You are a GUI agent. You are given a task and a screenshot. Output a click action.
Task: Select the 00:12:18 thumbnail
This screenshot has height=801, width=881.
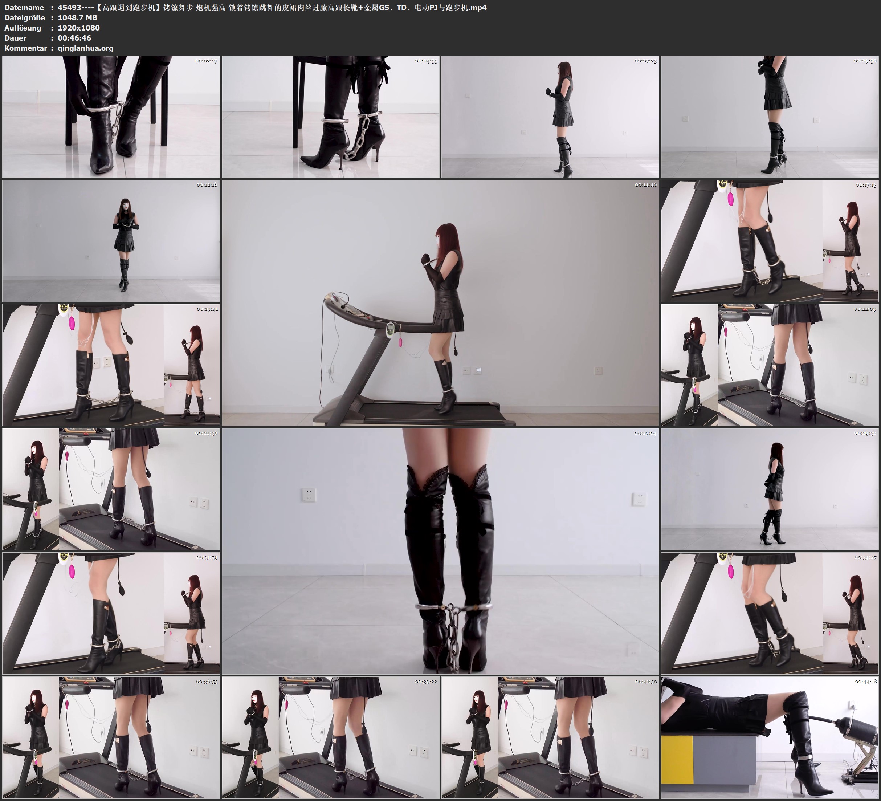pos(111,240)
